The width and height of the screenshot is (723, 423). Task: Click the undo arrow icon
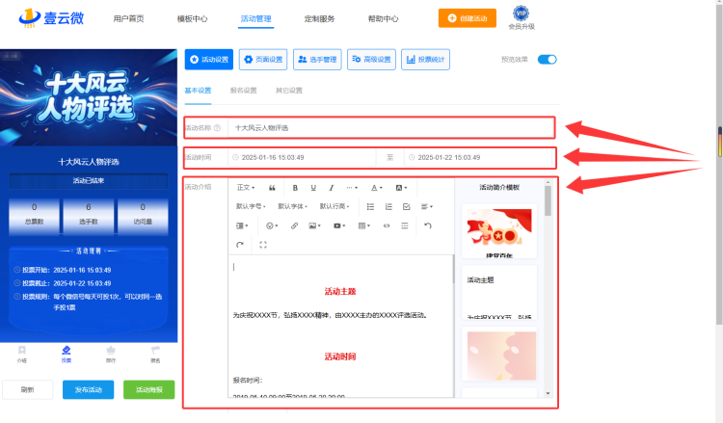[x=428, y=225]
